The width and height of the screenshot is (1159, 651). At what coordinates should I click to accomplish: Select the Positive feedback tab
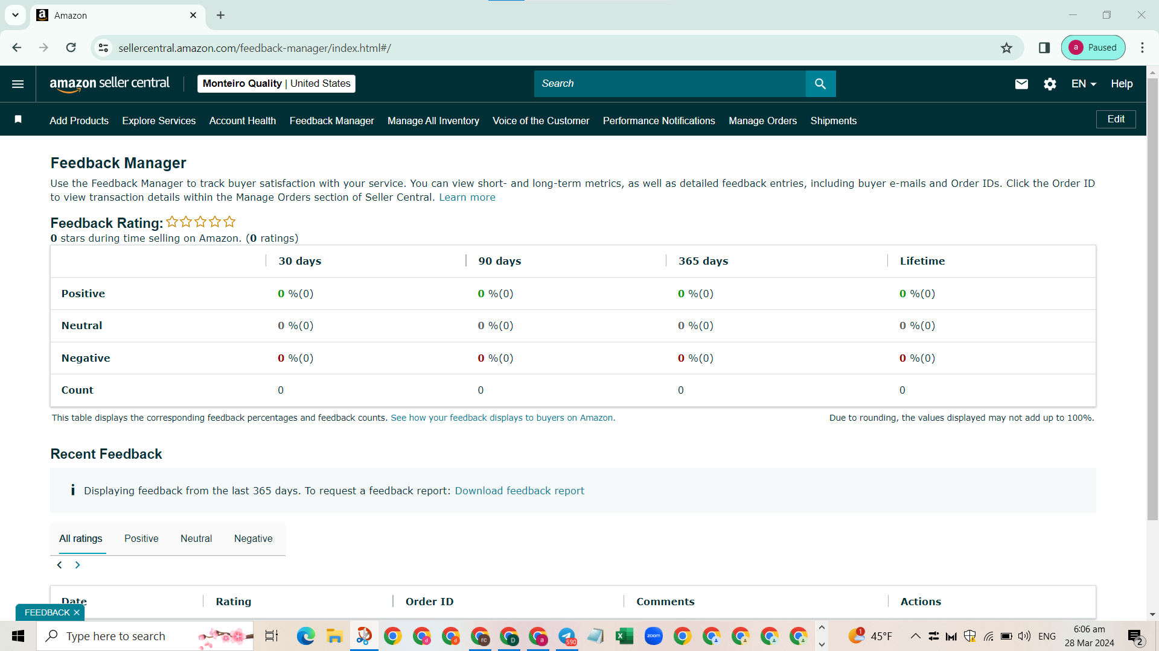click(x=141, y=538)
